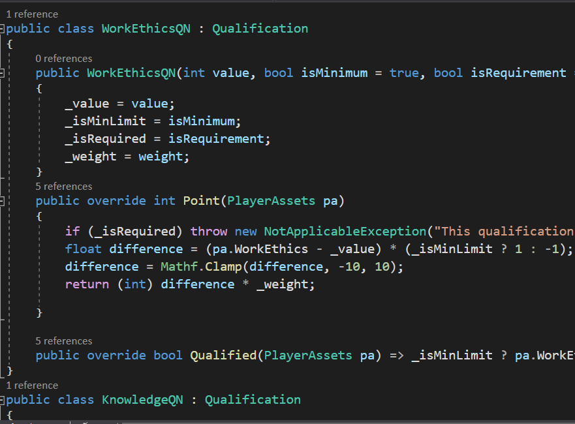Collapse the Point method outlining toggle
Image resolution: width=575 pixels, height=424 pixels.
[2, 201]
